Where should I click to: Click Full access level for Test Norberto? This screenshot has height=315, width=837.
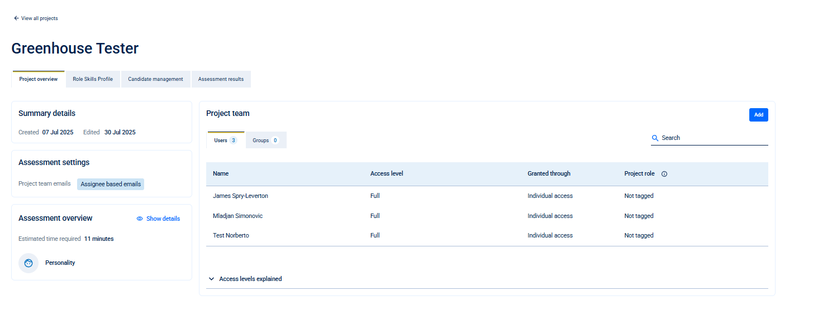375,235
